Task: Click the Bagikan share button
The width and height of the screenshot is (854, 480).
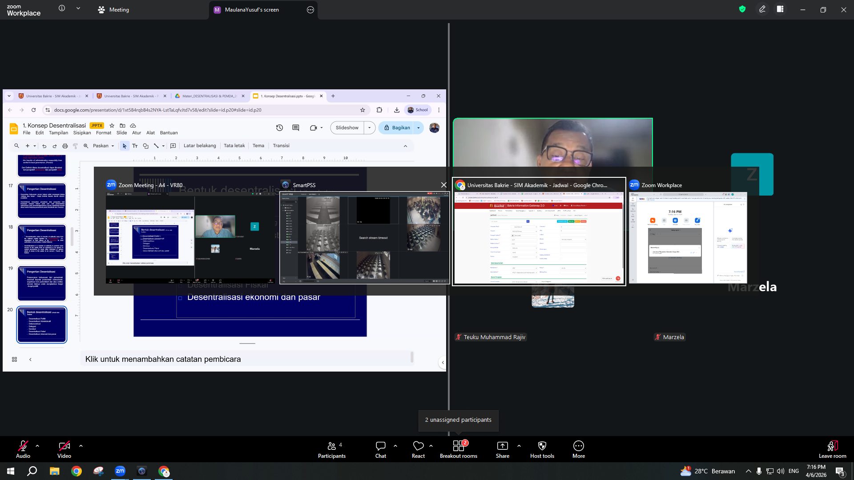Action: tap(397, 128)
